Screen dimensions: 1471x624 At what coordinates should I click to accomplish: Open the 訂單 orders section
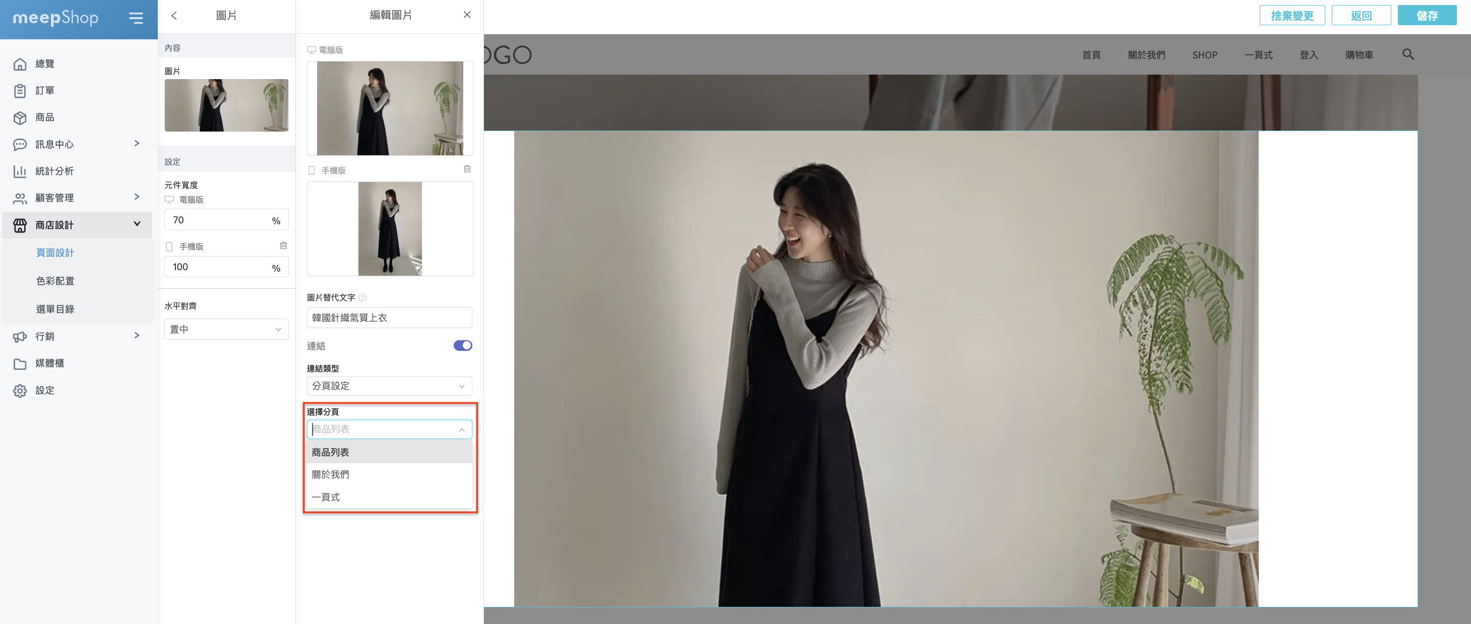[44, 90]
